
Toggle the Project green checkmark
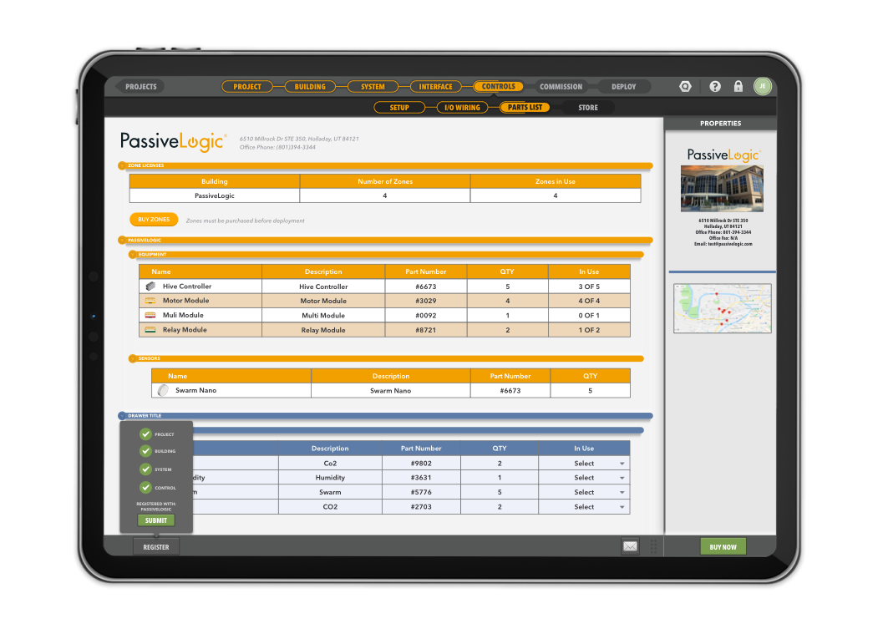[x=145, y=434]
